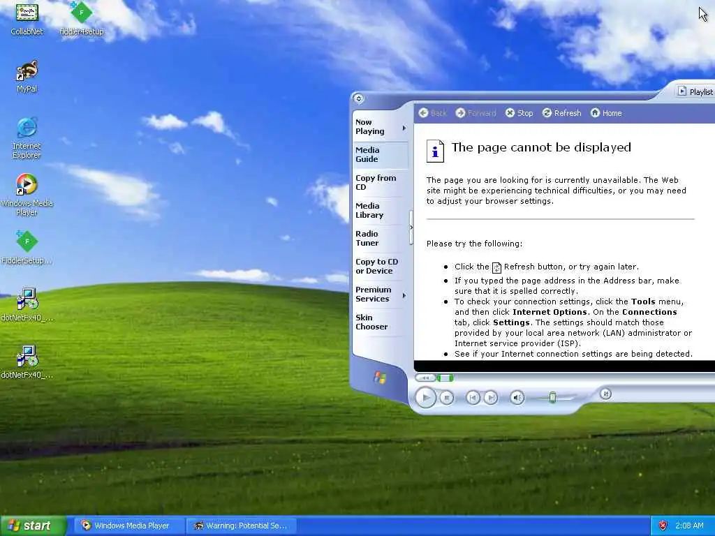715x536 pixels.
Task: Skip to the previous track
Action: (x=473, y=398)
